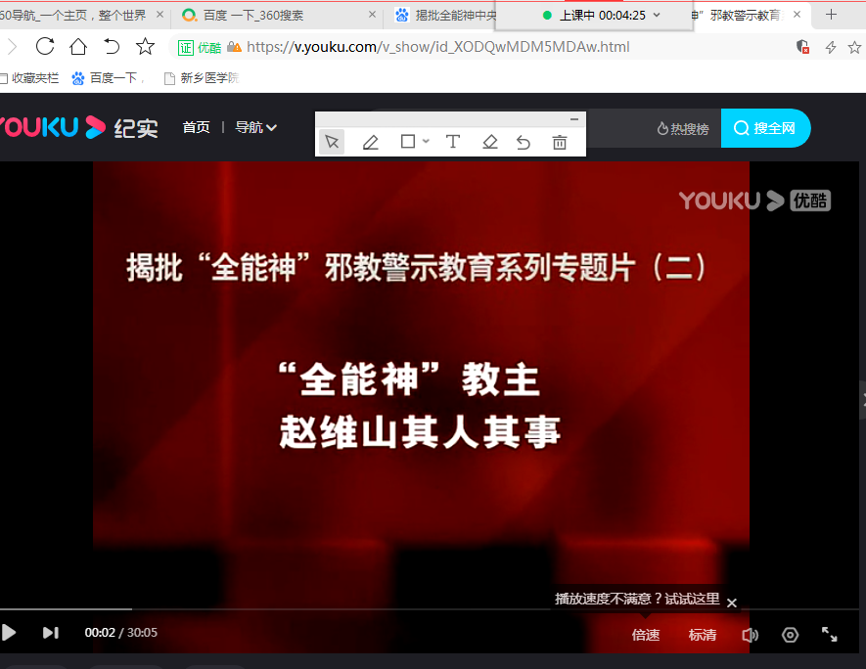Click the 搜全网 search button
The image size is (866, 669).
click(x=765, y=128)
